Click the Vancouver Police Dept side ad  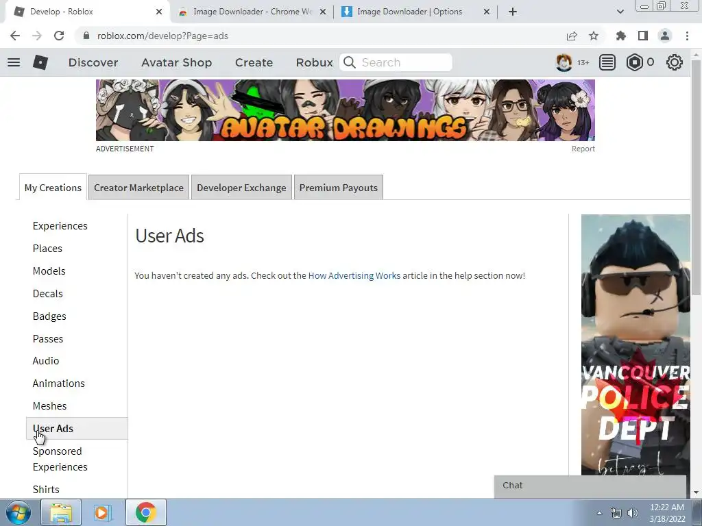click(636, 345)
